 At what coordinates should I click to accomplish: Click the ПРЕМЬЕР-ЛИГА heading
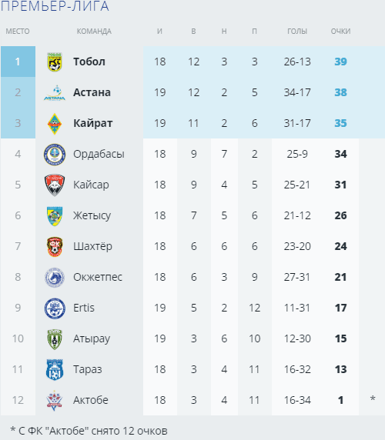tap(55, 6)
